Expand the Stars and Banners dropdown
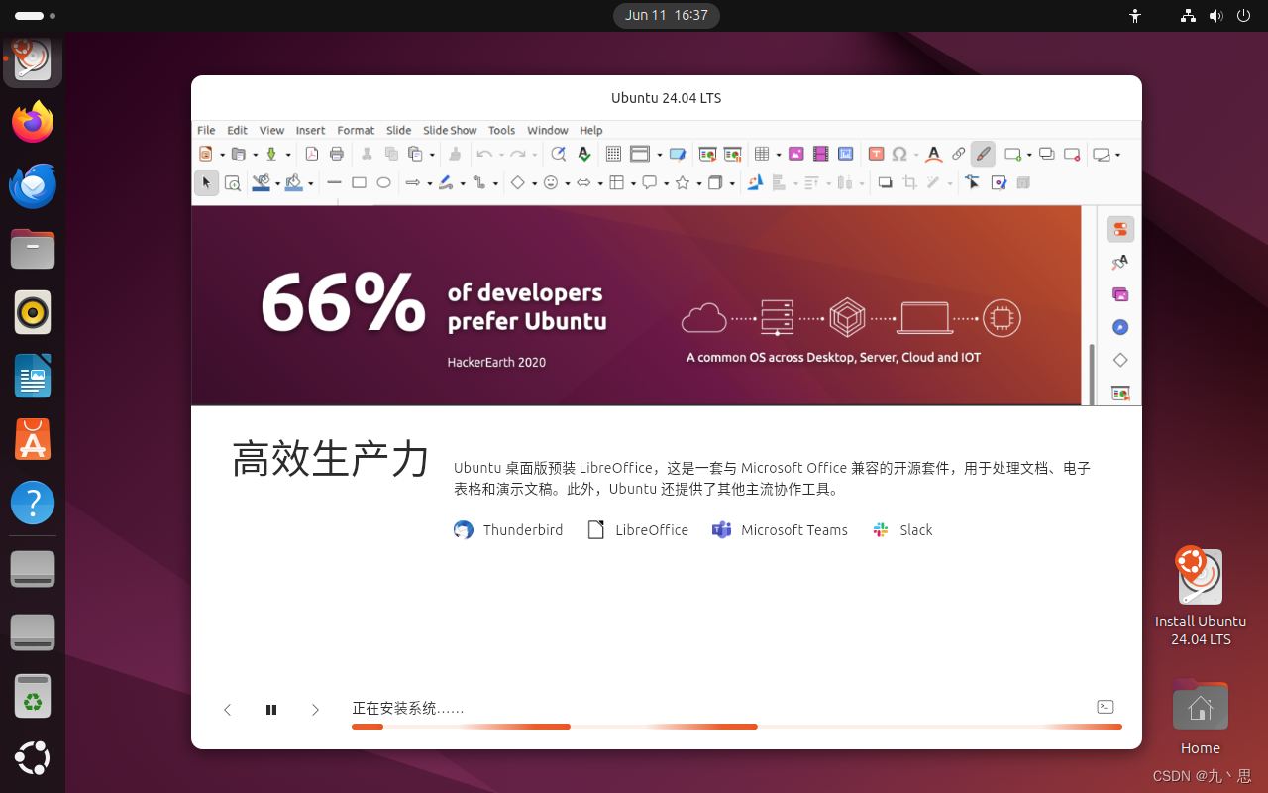 coord(699,183)
